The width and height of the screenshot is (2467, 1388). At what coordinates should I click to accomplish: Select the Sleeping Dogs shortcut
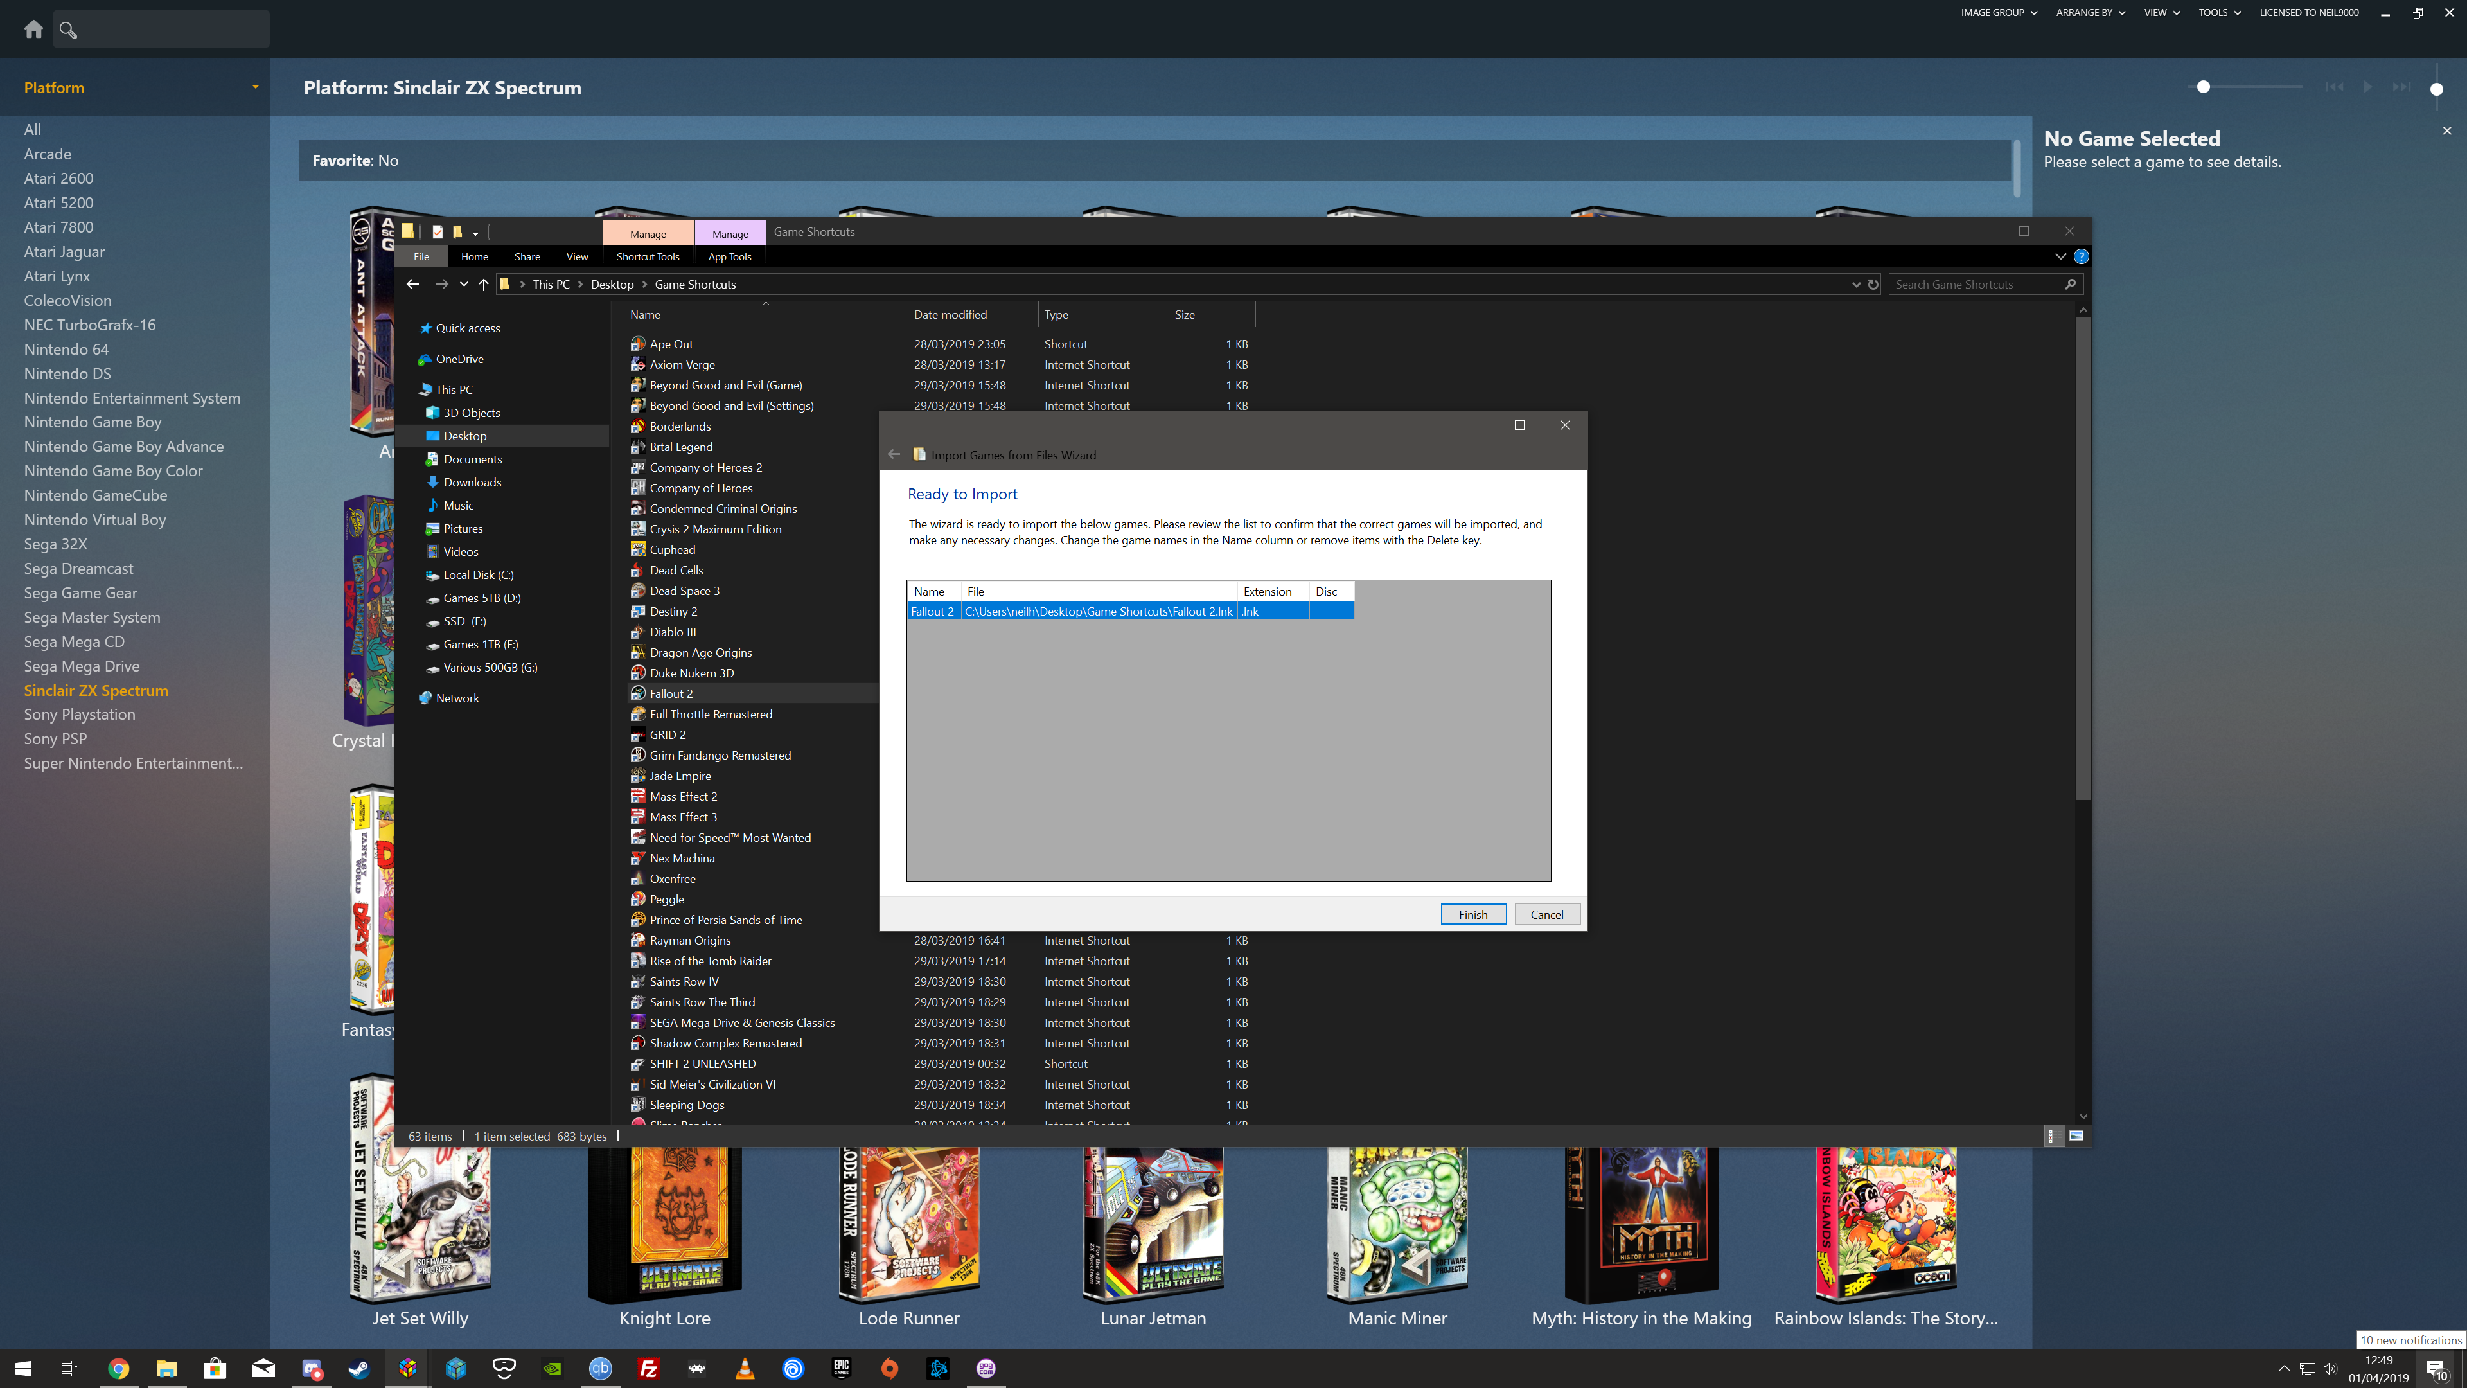pyautogui.click(x=687, y=1105)
